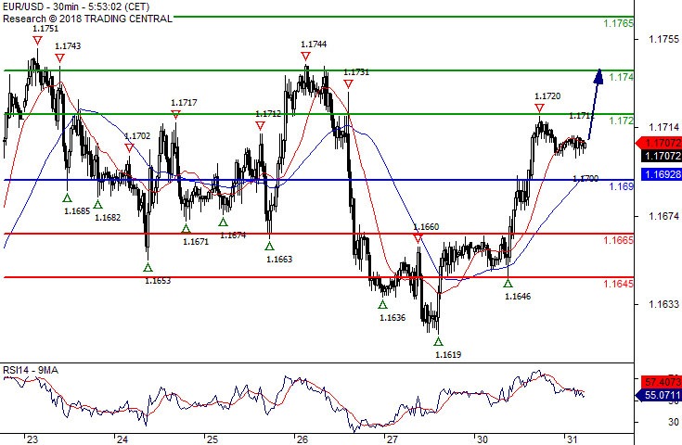Click the RSI axis value 30
This screenshot has height=445, width=682.
674,422
